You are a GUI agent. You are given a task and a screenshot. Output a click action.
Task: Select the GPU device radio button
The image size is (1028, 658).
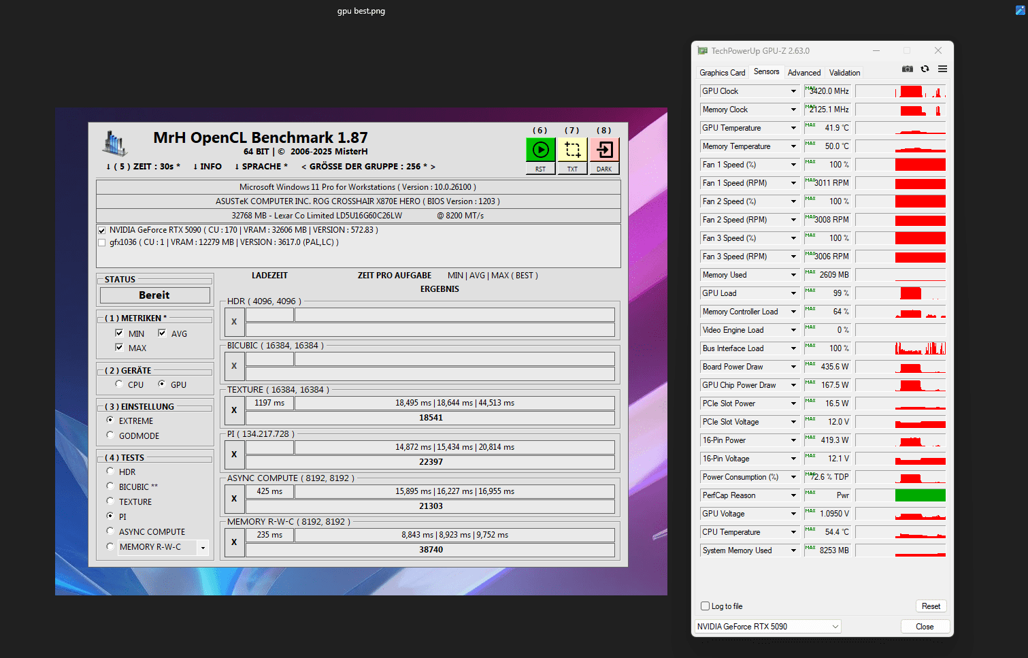tap(162, 384)
